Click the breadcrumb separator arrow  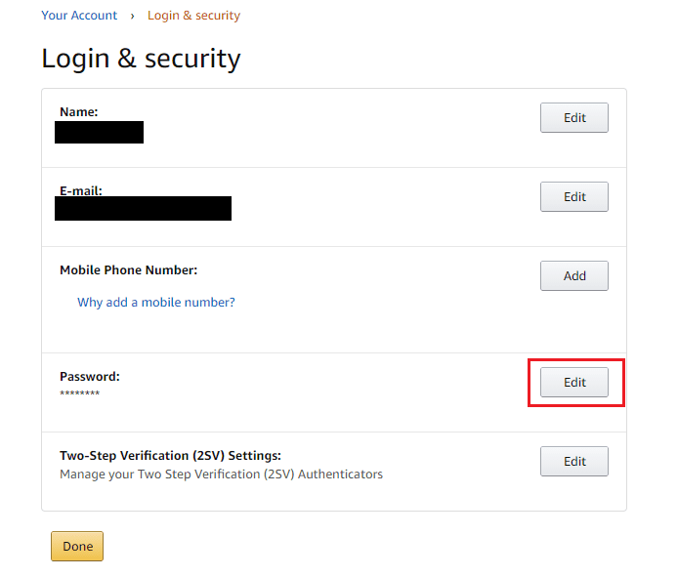point(132,16)
